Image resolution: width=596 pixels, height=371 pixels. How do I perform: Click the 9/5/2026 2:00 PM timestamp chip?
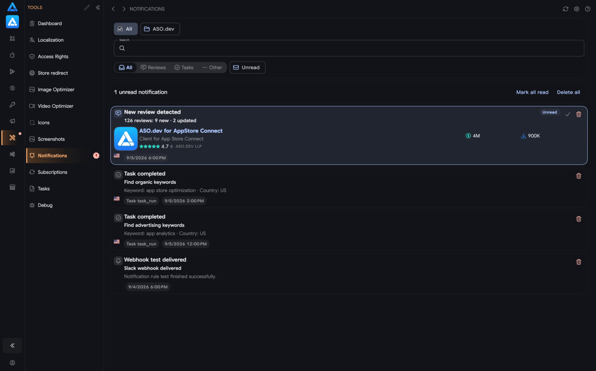point(184,201)
